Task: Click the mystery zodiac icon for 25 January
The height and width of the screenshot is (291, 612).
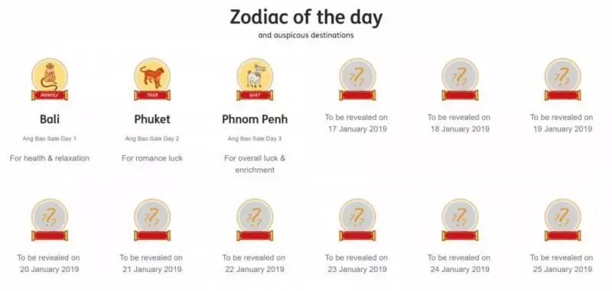Action: [563, 220]
